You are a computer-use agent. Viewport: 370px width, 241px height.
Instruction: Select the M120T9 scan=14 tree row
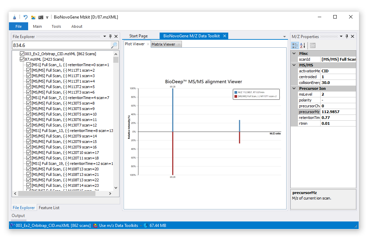[x=64, y=136]
